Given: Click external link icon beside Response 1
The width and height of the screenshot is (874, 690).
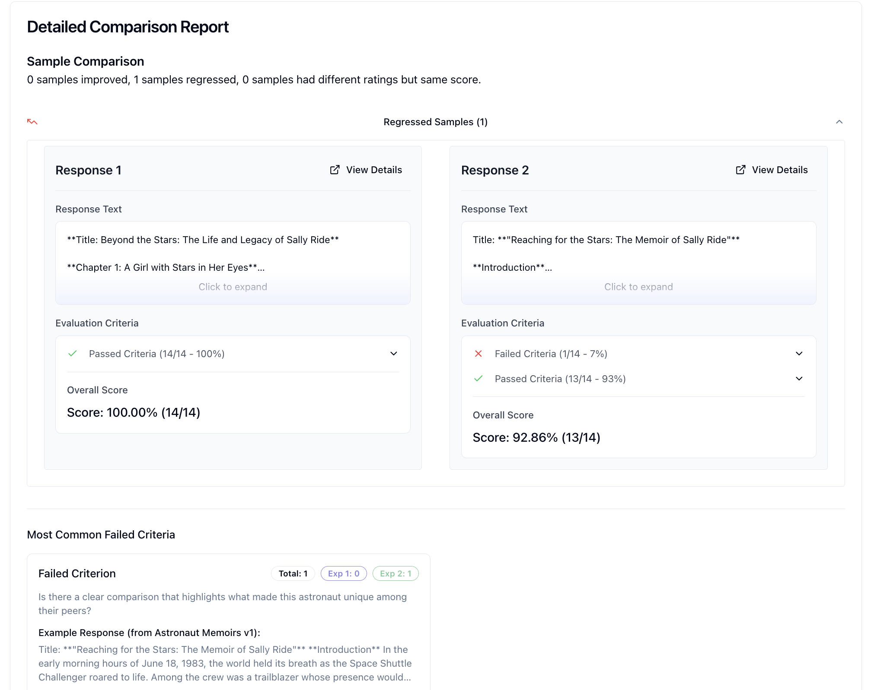Looking at the screenshot, I should tap(335, 170).
